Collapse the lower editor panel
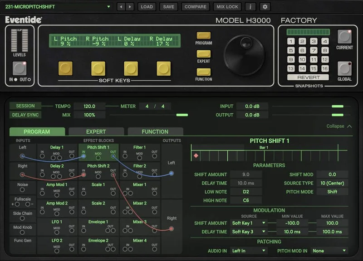The image size is (363, 261). point(339,126)
